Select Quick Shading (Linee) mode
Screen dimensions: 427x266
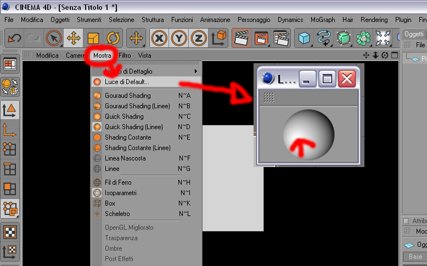point(147,127)
